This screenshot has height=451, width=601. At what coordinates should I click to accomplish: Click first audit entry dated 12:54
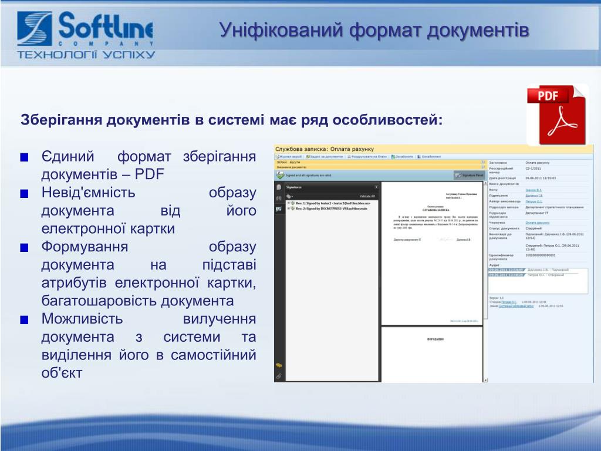[x=529, y=270]
